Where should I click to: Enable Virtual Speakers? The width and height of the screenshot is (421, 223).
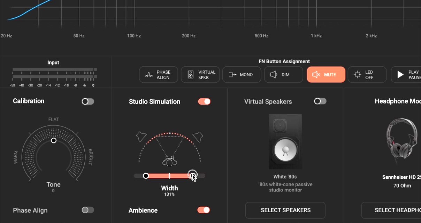[x=320, y=101]
